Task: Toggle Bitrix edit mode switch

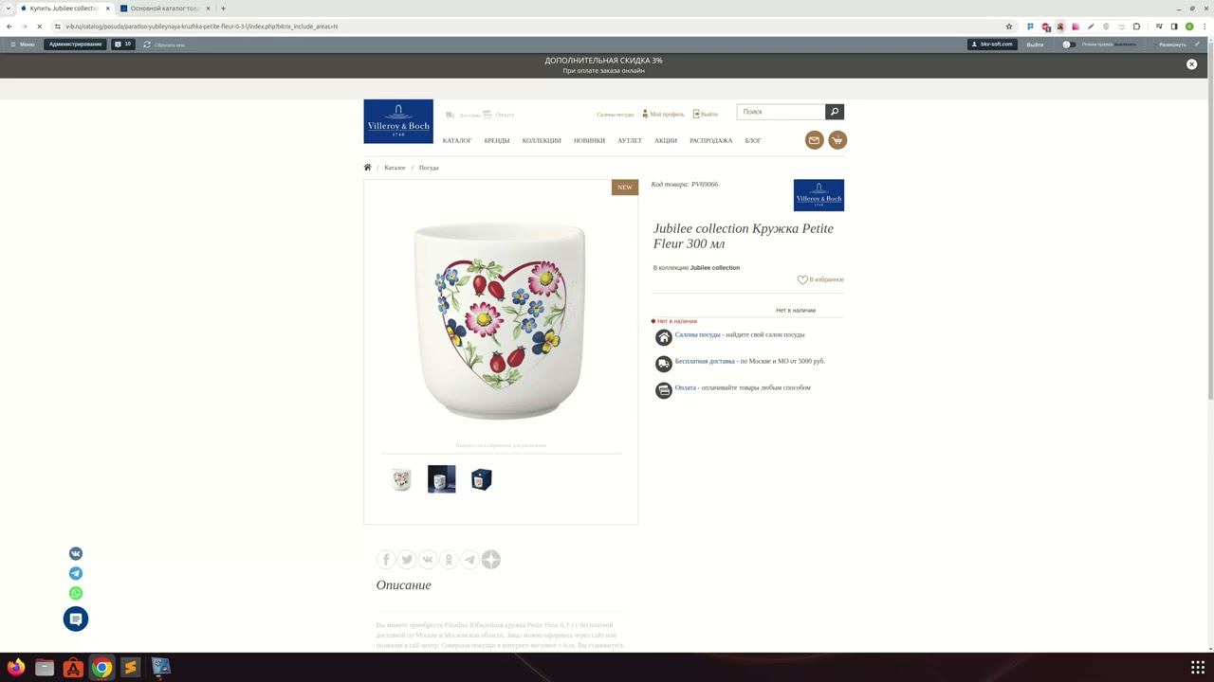Action: [x=1069, y=45]
